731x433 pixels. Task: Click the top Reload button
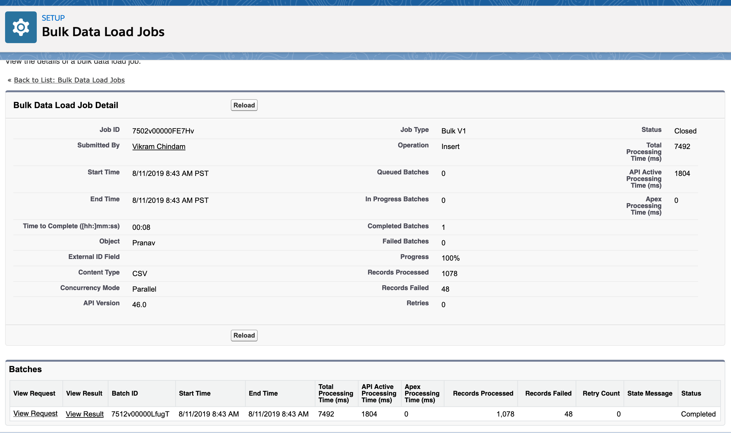coord(244,105)
